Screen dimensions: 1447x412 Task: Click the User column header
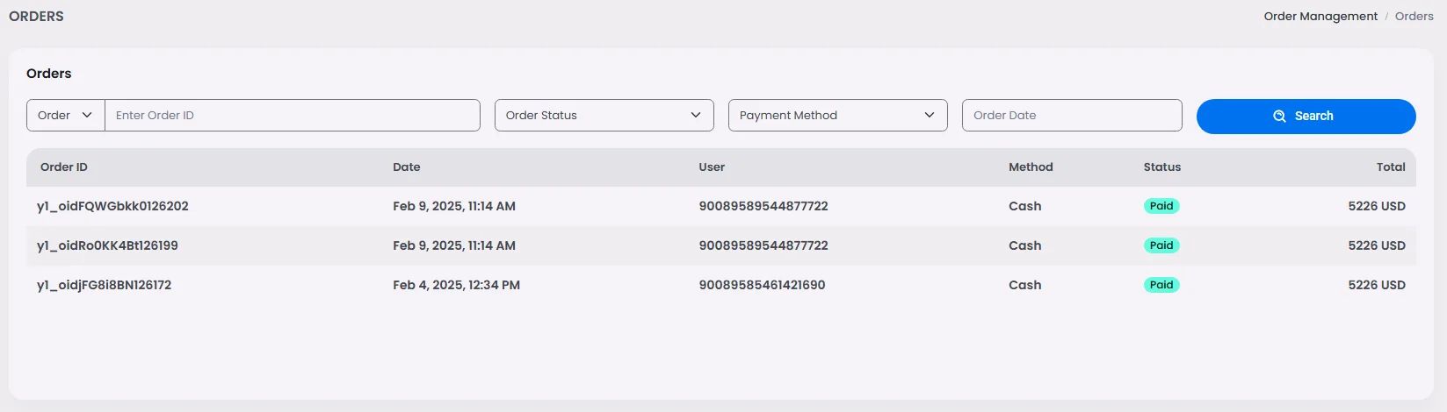click(x=712, y=167)
